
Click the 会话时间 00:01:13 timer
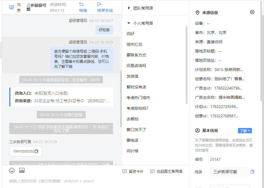[x=58, y=7]
